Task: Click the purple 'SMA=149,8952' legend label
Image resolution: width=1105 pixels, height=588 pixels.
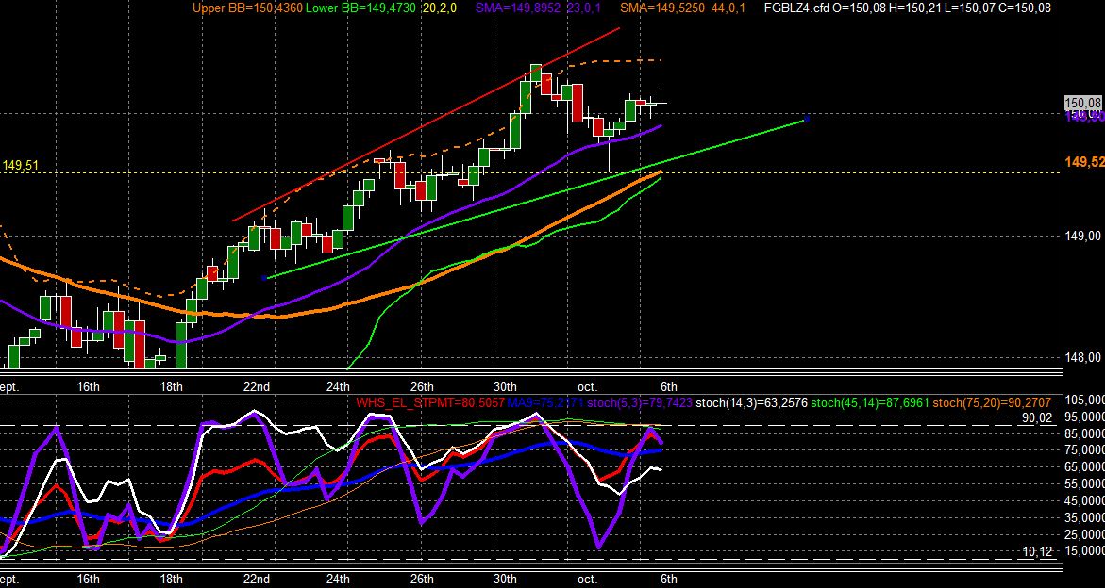Action: pos(519,8)
